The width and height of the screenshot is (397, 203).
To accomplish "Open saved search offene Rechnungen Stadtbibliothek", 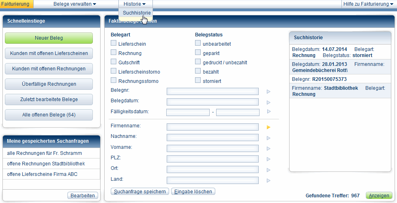I will tap(46, 164).
